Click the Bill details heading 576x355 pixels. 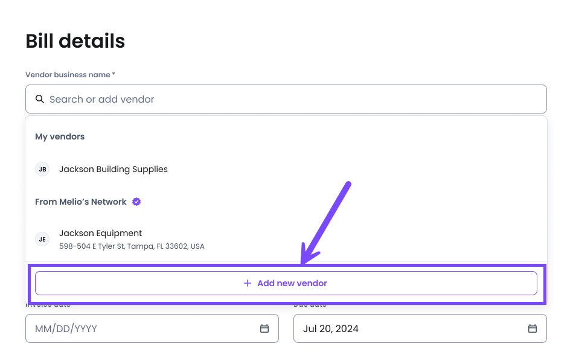[75, 41]
